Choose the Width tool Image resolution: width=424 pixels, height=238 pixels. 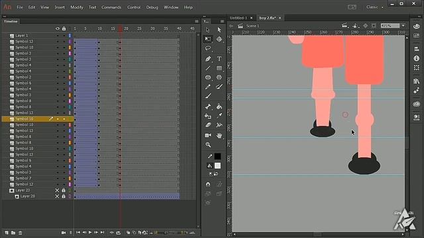[219, 125]
